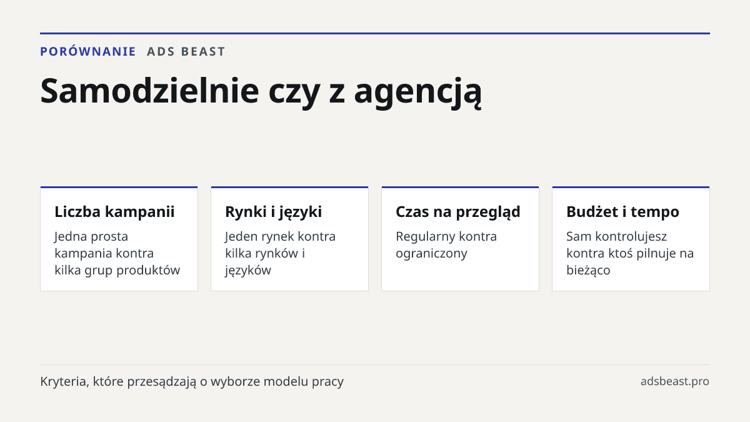The image size is (750, 422).
Task: Select the 'Czas na przegląd' card heading
Action: click(x=458, y=212)
